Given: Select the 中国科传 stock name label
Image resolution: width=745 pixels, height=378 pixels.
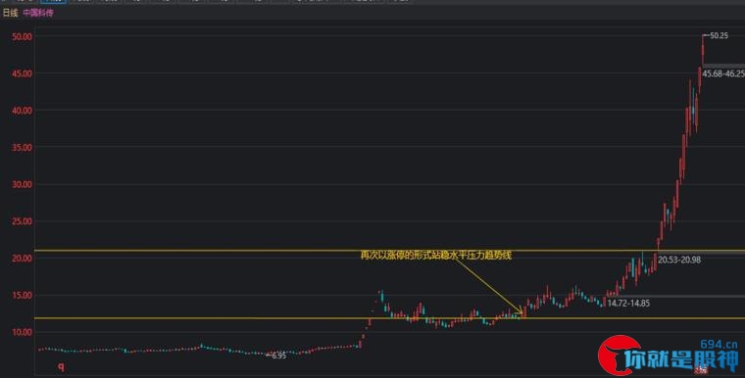Looking at the screenshot, I should click(x=38, y=13).
